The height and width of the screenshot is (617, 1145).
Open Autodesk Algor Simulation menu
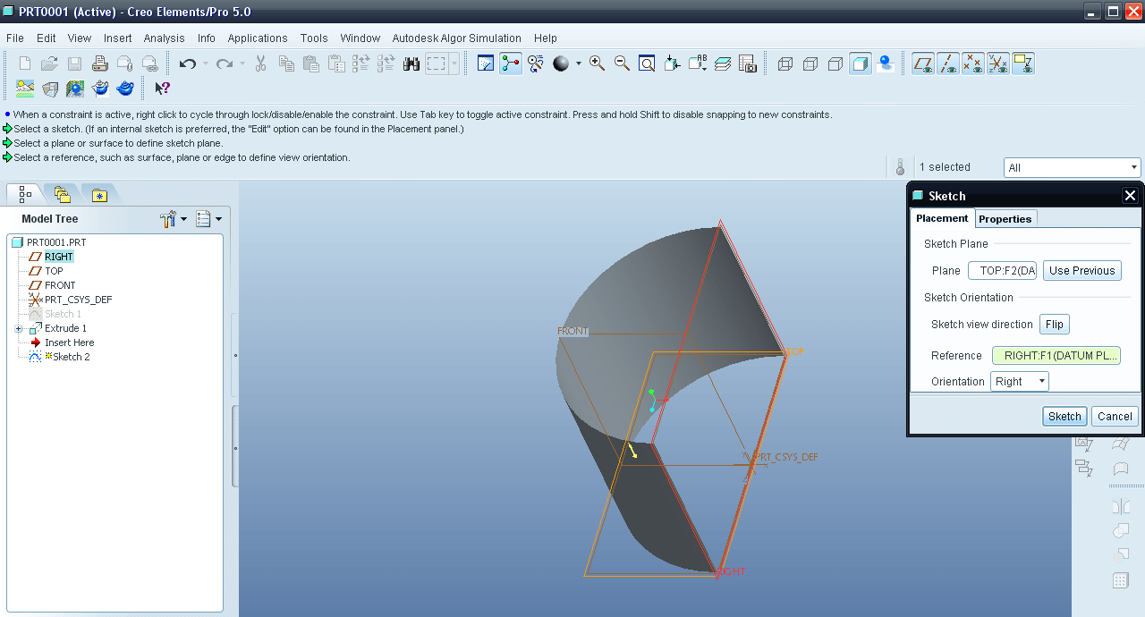(457, 38)
